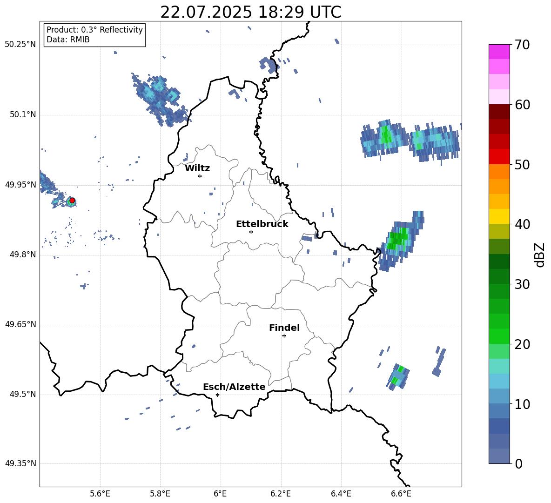Click the 70 value on the colorbar
This screenshot has height=503, width=551.
coord(523,45)
